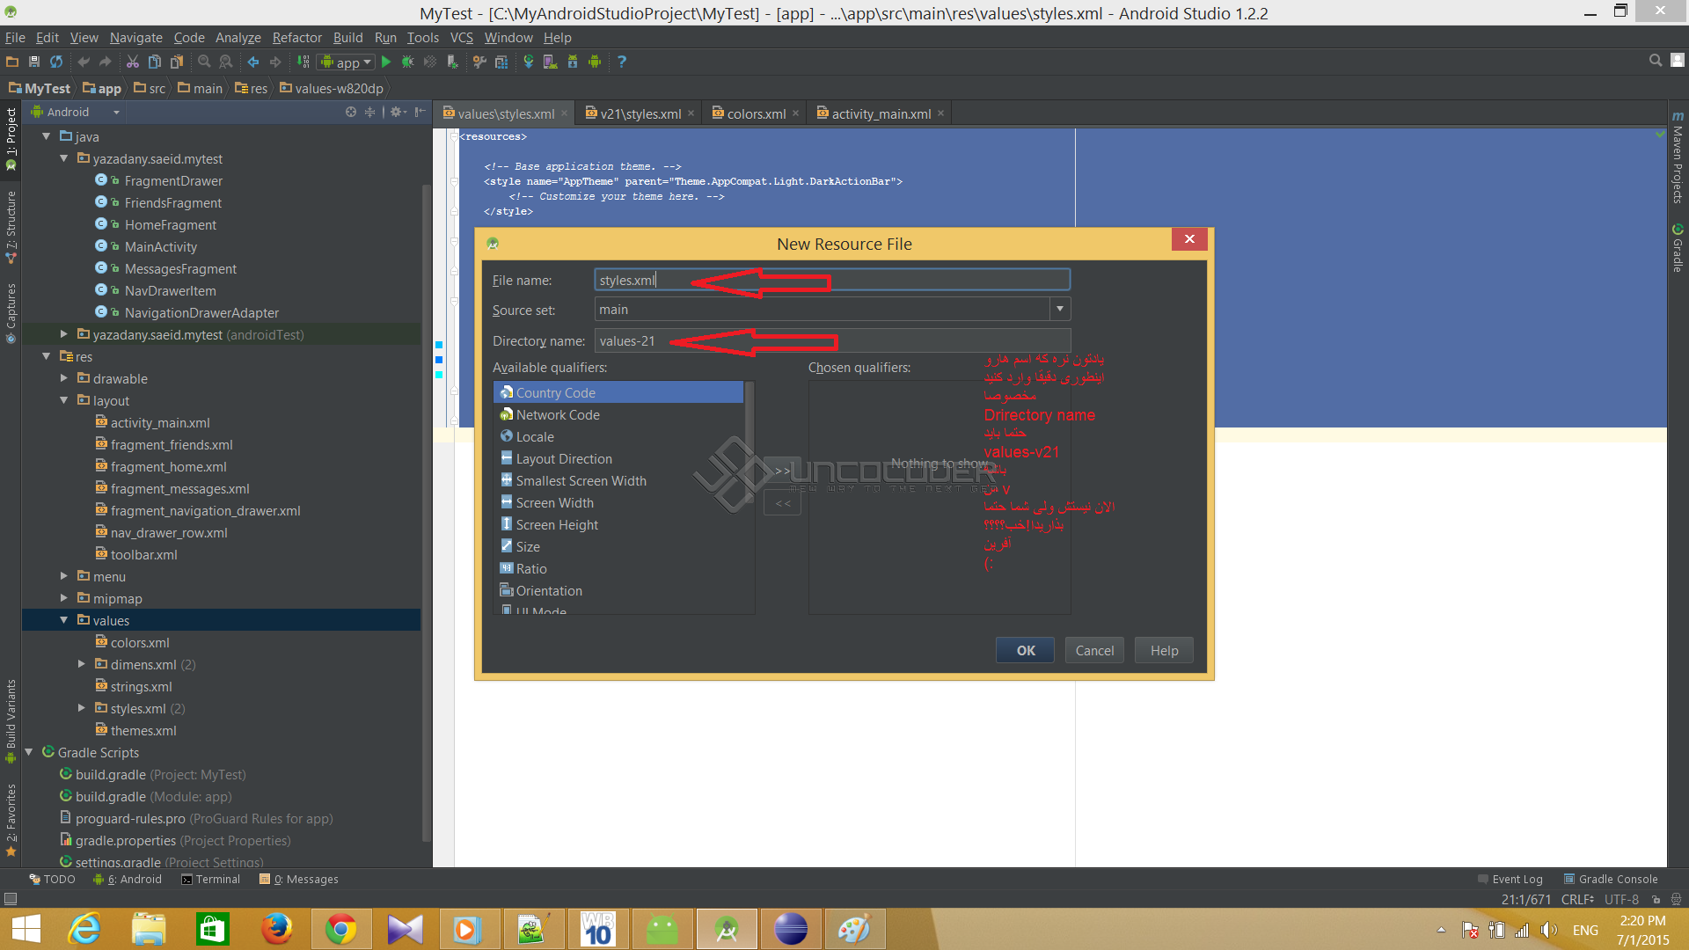Click the Scroll from Source target icon
The width and height of the screenshot is (1689, 950).
coord(351,112)
